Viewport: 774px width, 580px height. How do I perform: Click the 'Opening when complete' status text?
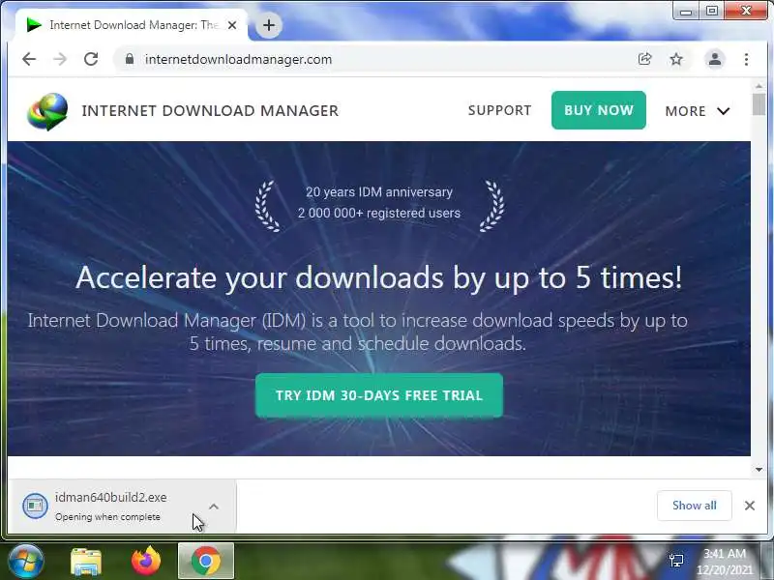click(107, 517)
